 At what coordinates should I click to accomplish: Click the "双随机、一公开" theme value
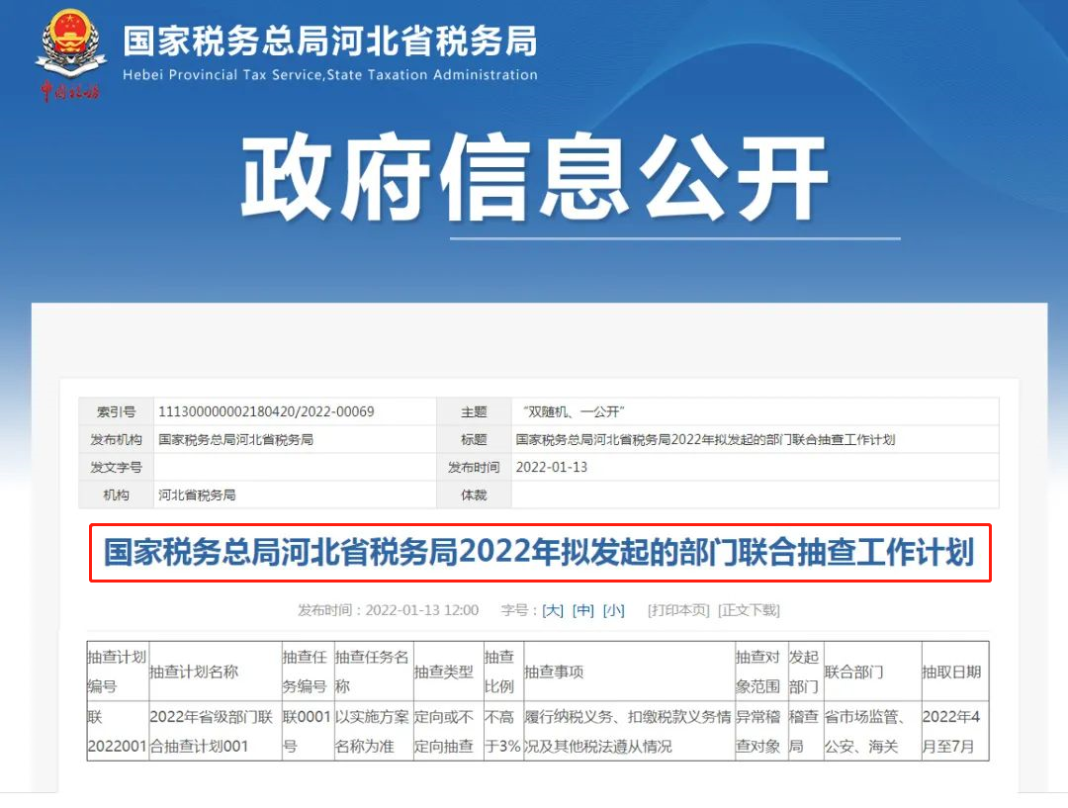click(574, 411)
